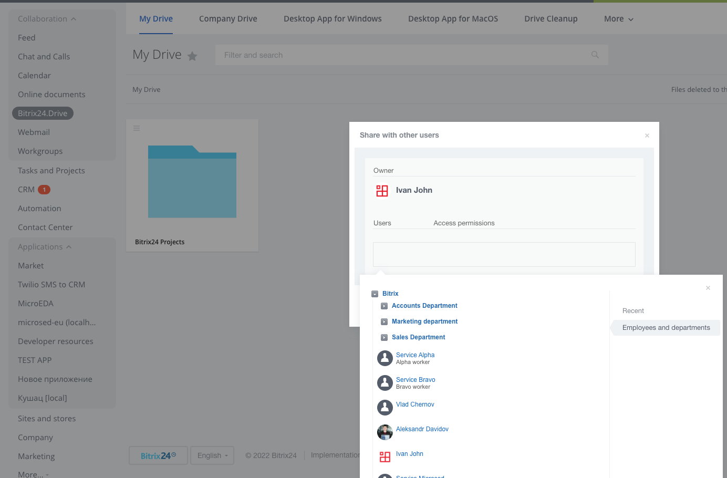Open MicroEDA application
This screenshot has width=727, height=478.
click(36, 304)
